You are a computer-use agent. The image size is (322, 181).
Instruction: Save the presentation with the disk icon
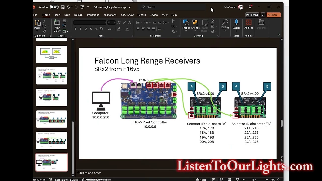coord(63,7)
